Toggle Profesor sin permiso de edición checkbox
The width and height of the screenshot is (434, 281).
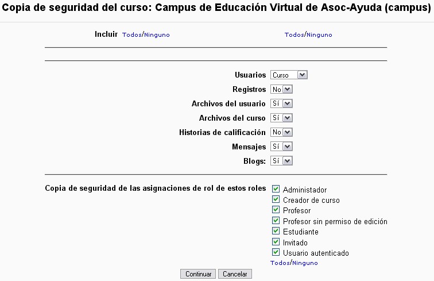pos(276,221)
